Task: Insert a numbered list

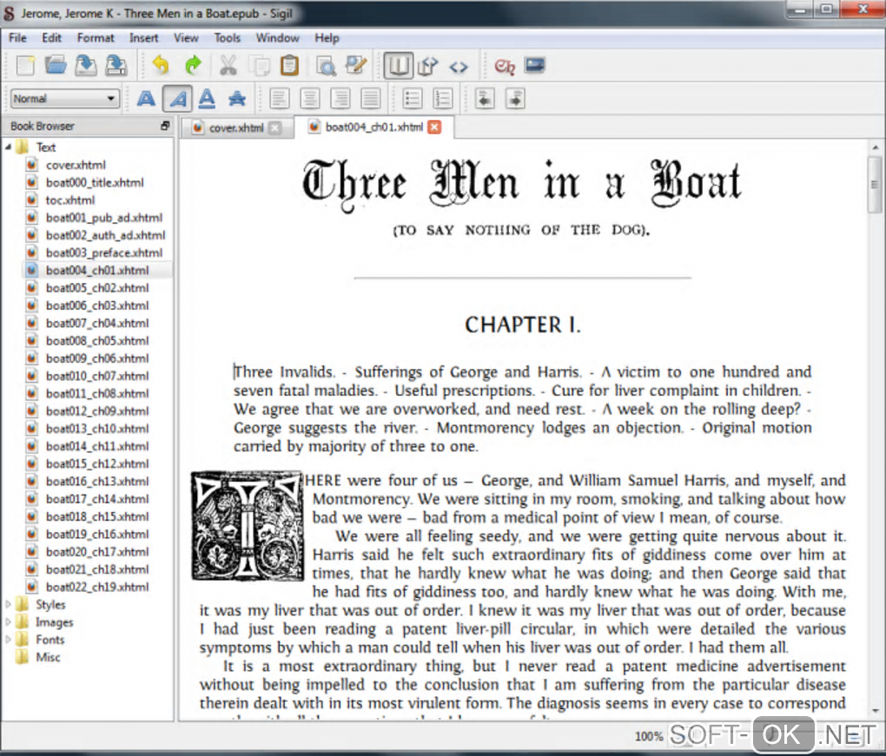Action: [443, 99]
